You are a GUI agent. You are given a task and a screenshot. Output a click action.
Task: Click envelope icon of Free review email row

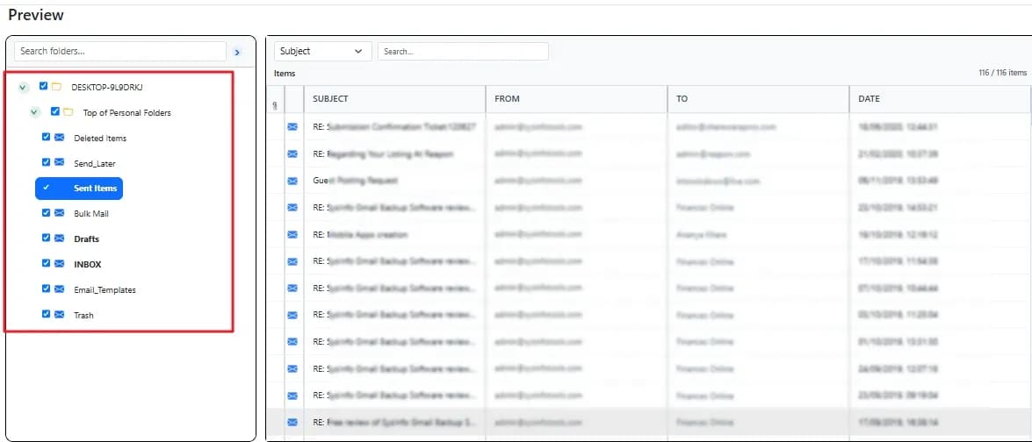click(x=292, y=422)
